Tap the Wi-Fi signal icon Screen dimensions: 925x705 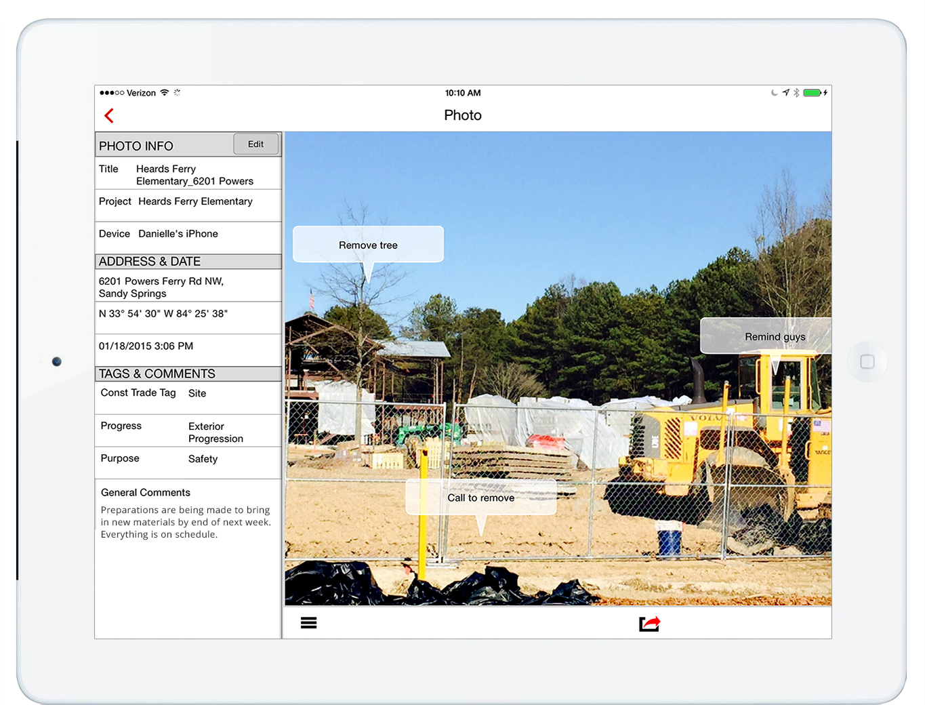165,93
